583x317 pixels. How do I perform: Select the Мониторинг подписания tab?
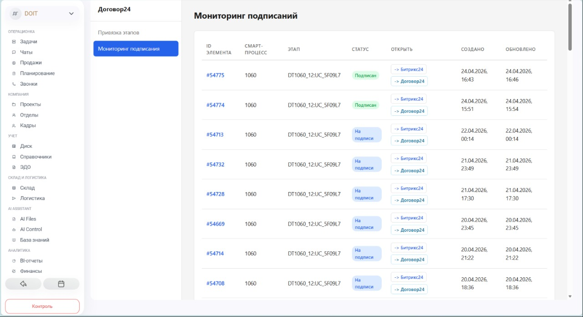(136, 49)
